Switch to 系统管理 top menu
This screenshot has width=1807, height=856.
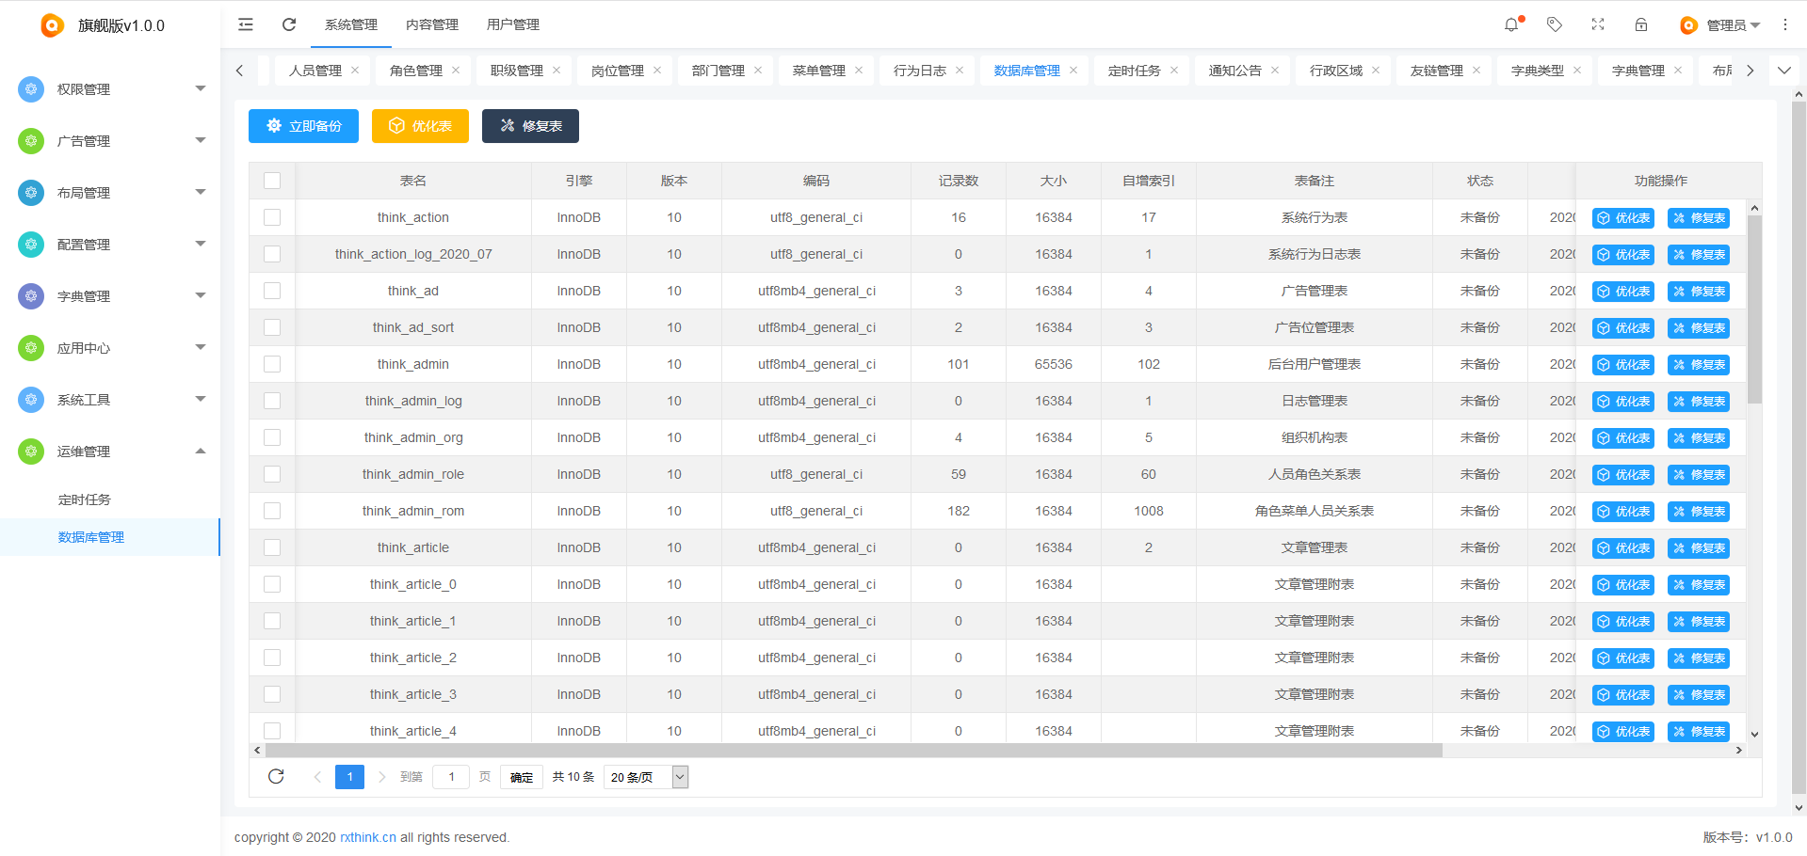click(x=351, y=24)
